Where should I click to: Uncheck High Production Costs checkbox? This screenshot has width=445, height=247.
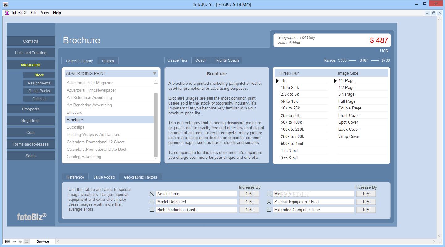coord(152,210)
